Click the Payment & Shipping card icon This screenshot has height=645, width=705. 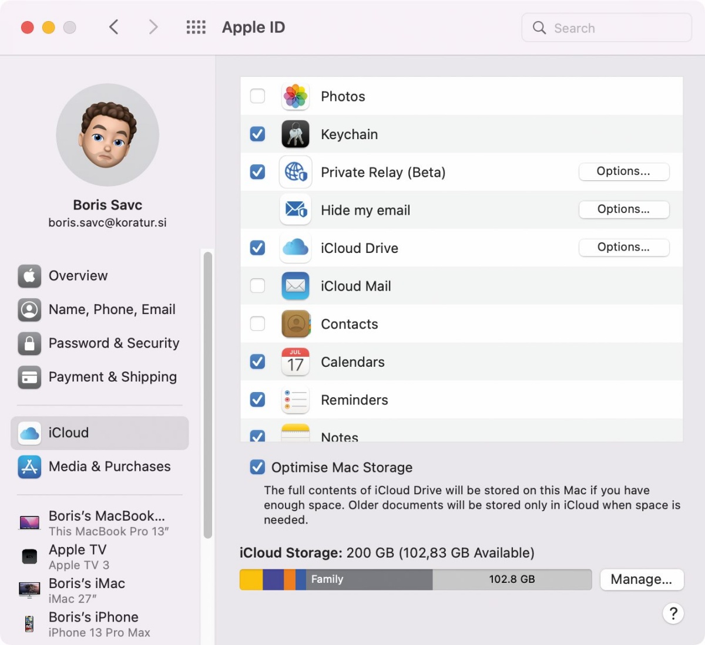(29, 377)
